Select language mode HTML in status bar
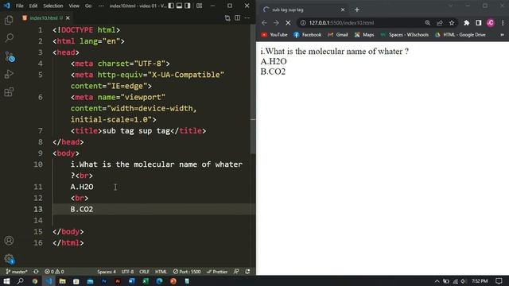The height and width of the screenshot is (286, 509). (x=161, y=272)
